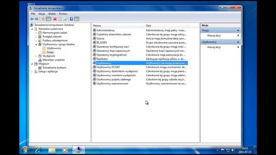Expand the Foldery udostępnione node arrow
The image size is (276, 155).
click(x=36, y=40)
